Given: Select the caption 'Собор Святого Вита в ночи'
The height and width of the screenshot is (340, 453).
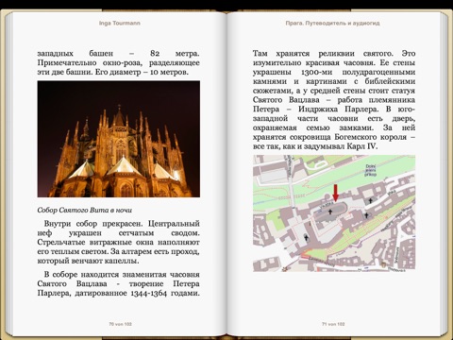Looking at the screenshot, I should [85, 210].
